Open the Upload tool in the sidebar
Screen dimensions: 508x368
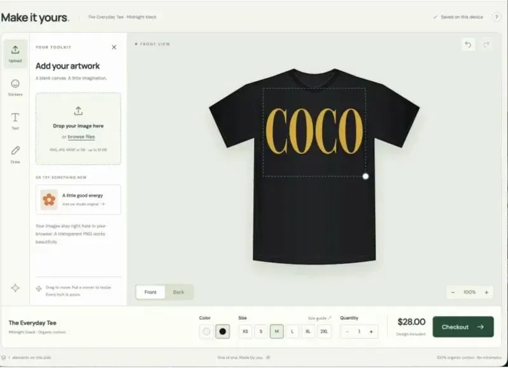point(15,54)
